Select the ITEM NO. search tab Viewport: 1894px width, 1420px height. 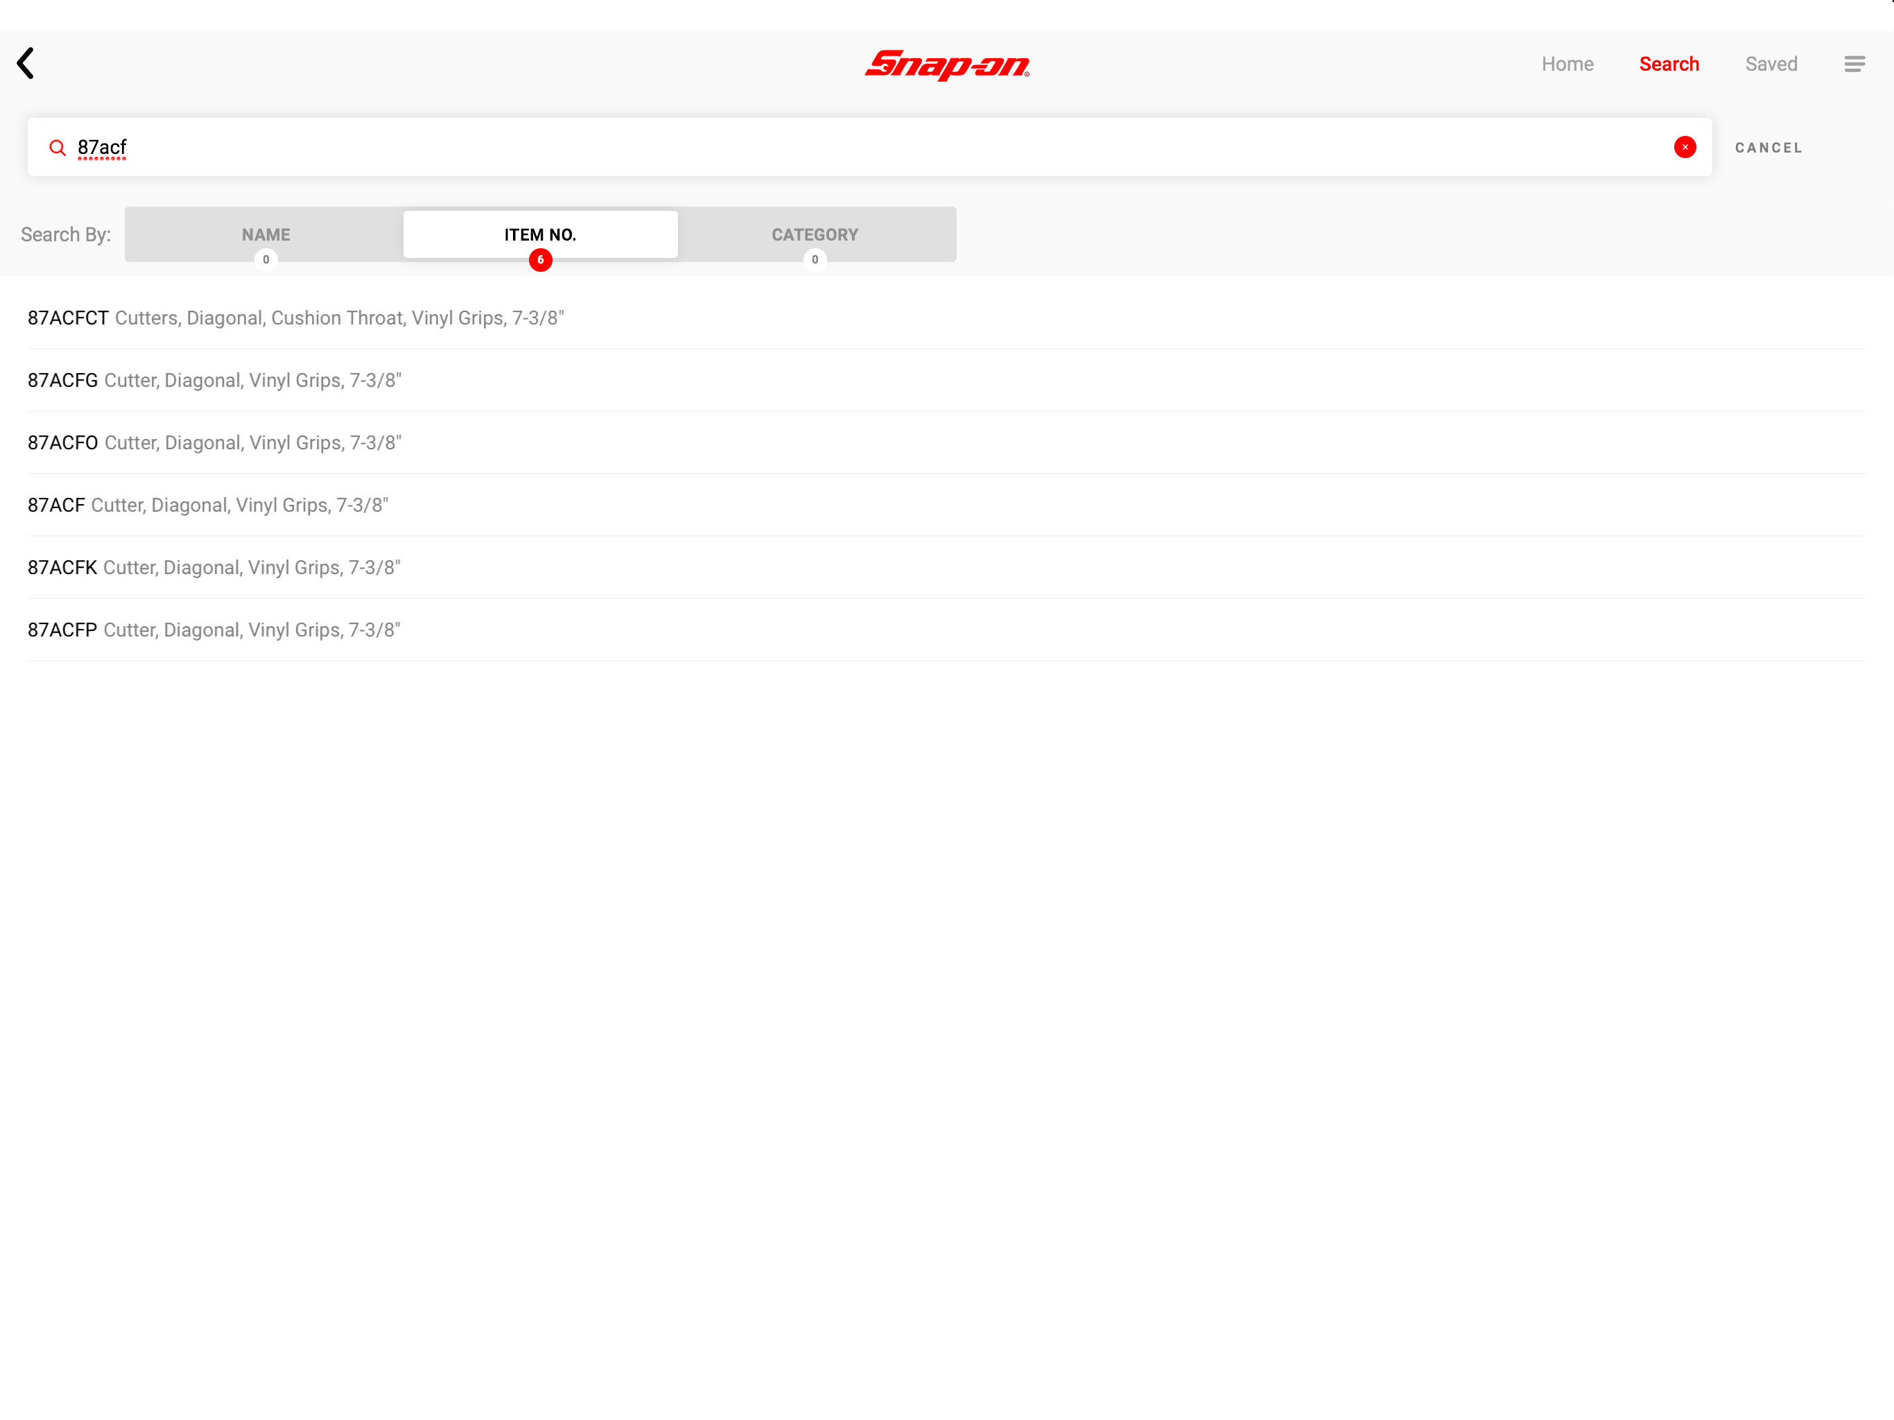click(540, 234)
